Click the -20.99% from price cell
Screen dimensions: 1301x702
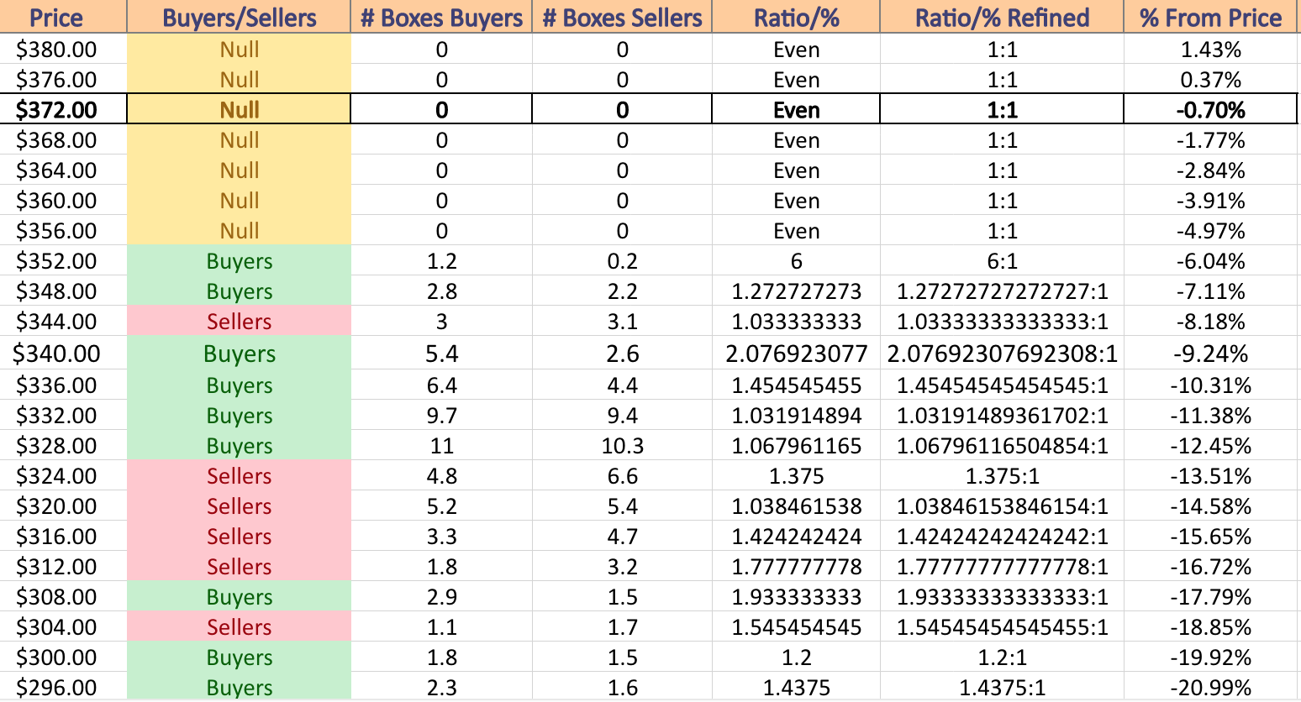(x=1211, y=687)
